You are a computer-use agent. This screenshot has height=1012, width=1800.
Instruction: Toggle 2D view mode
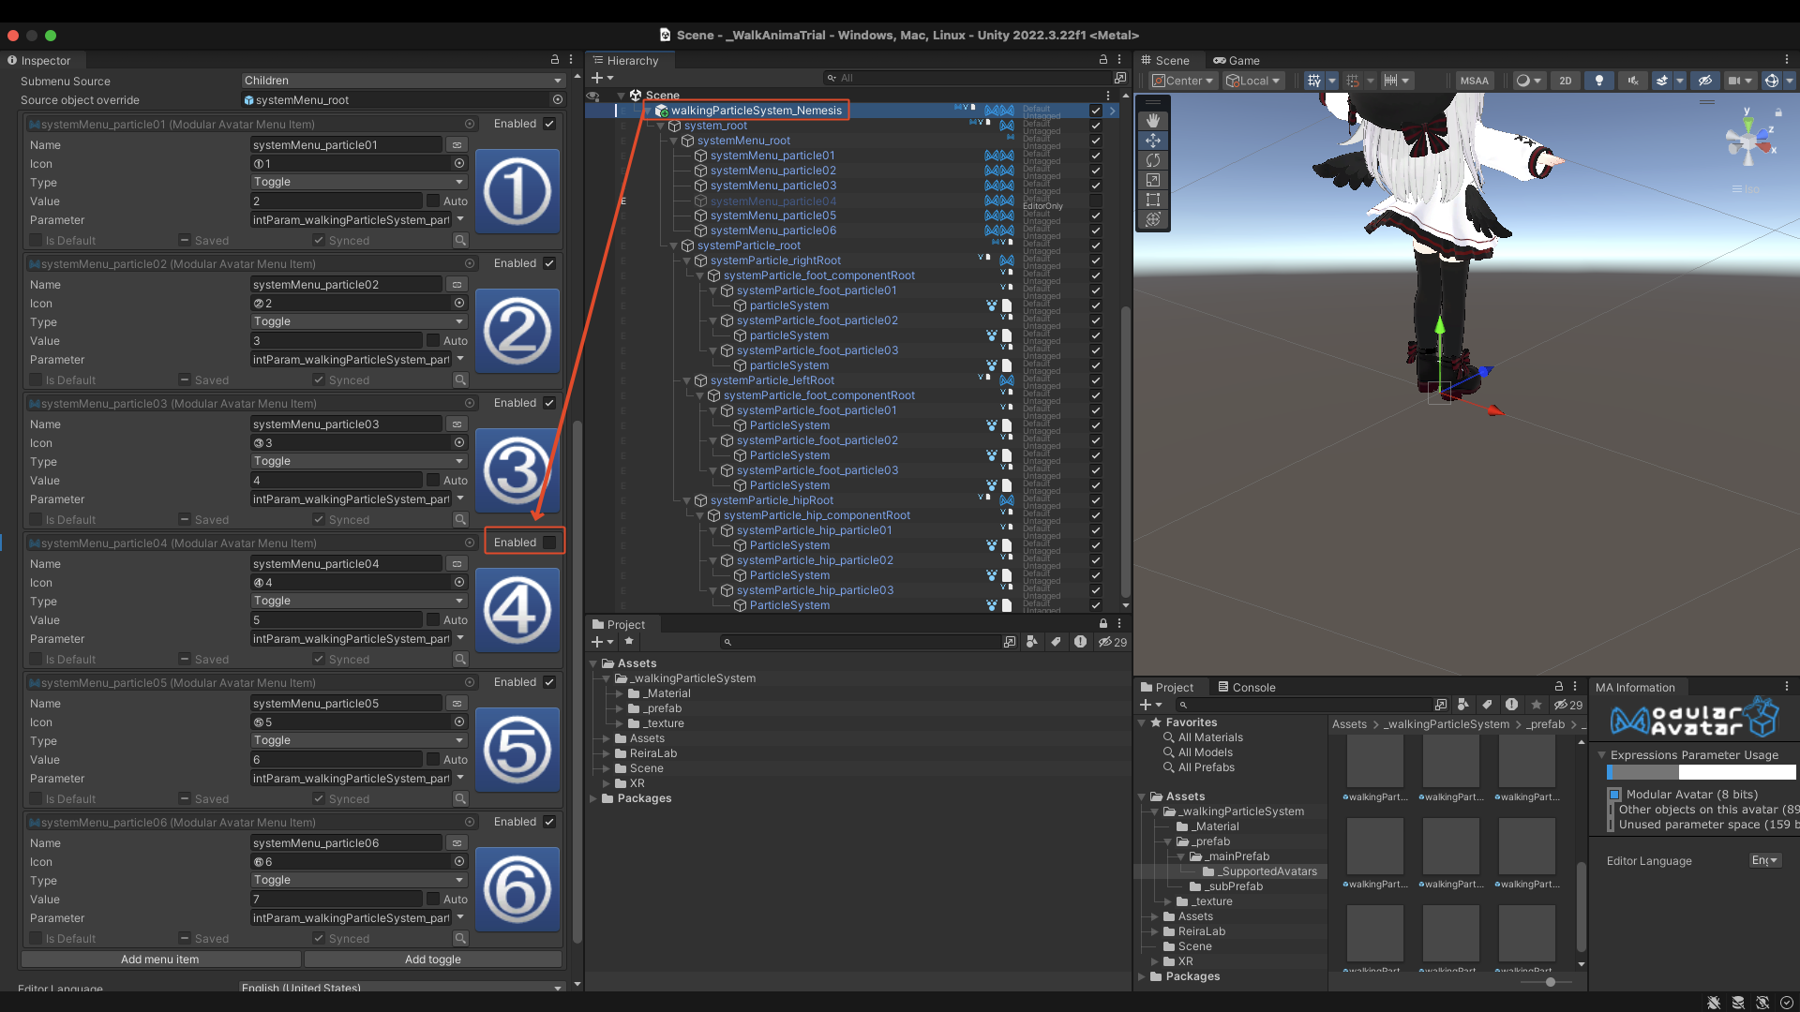tap(1566, 81)
